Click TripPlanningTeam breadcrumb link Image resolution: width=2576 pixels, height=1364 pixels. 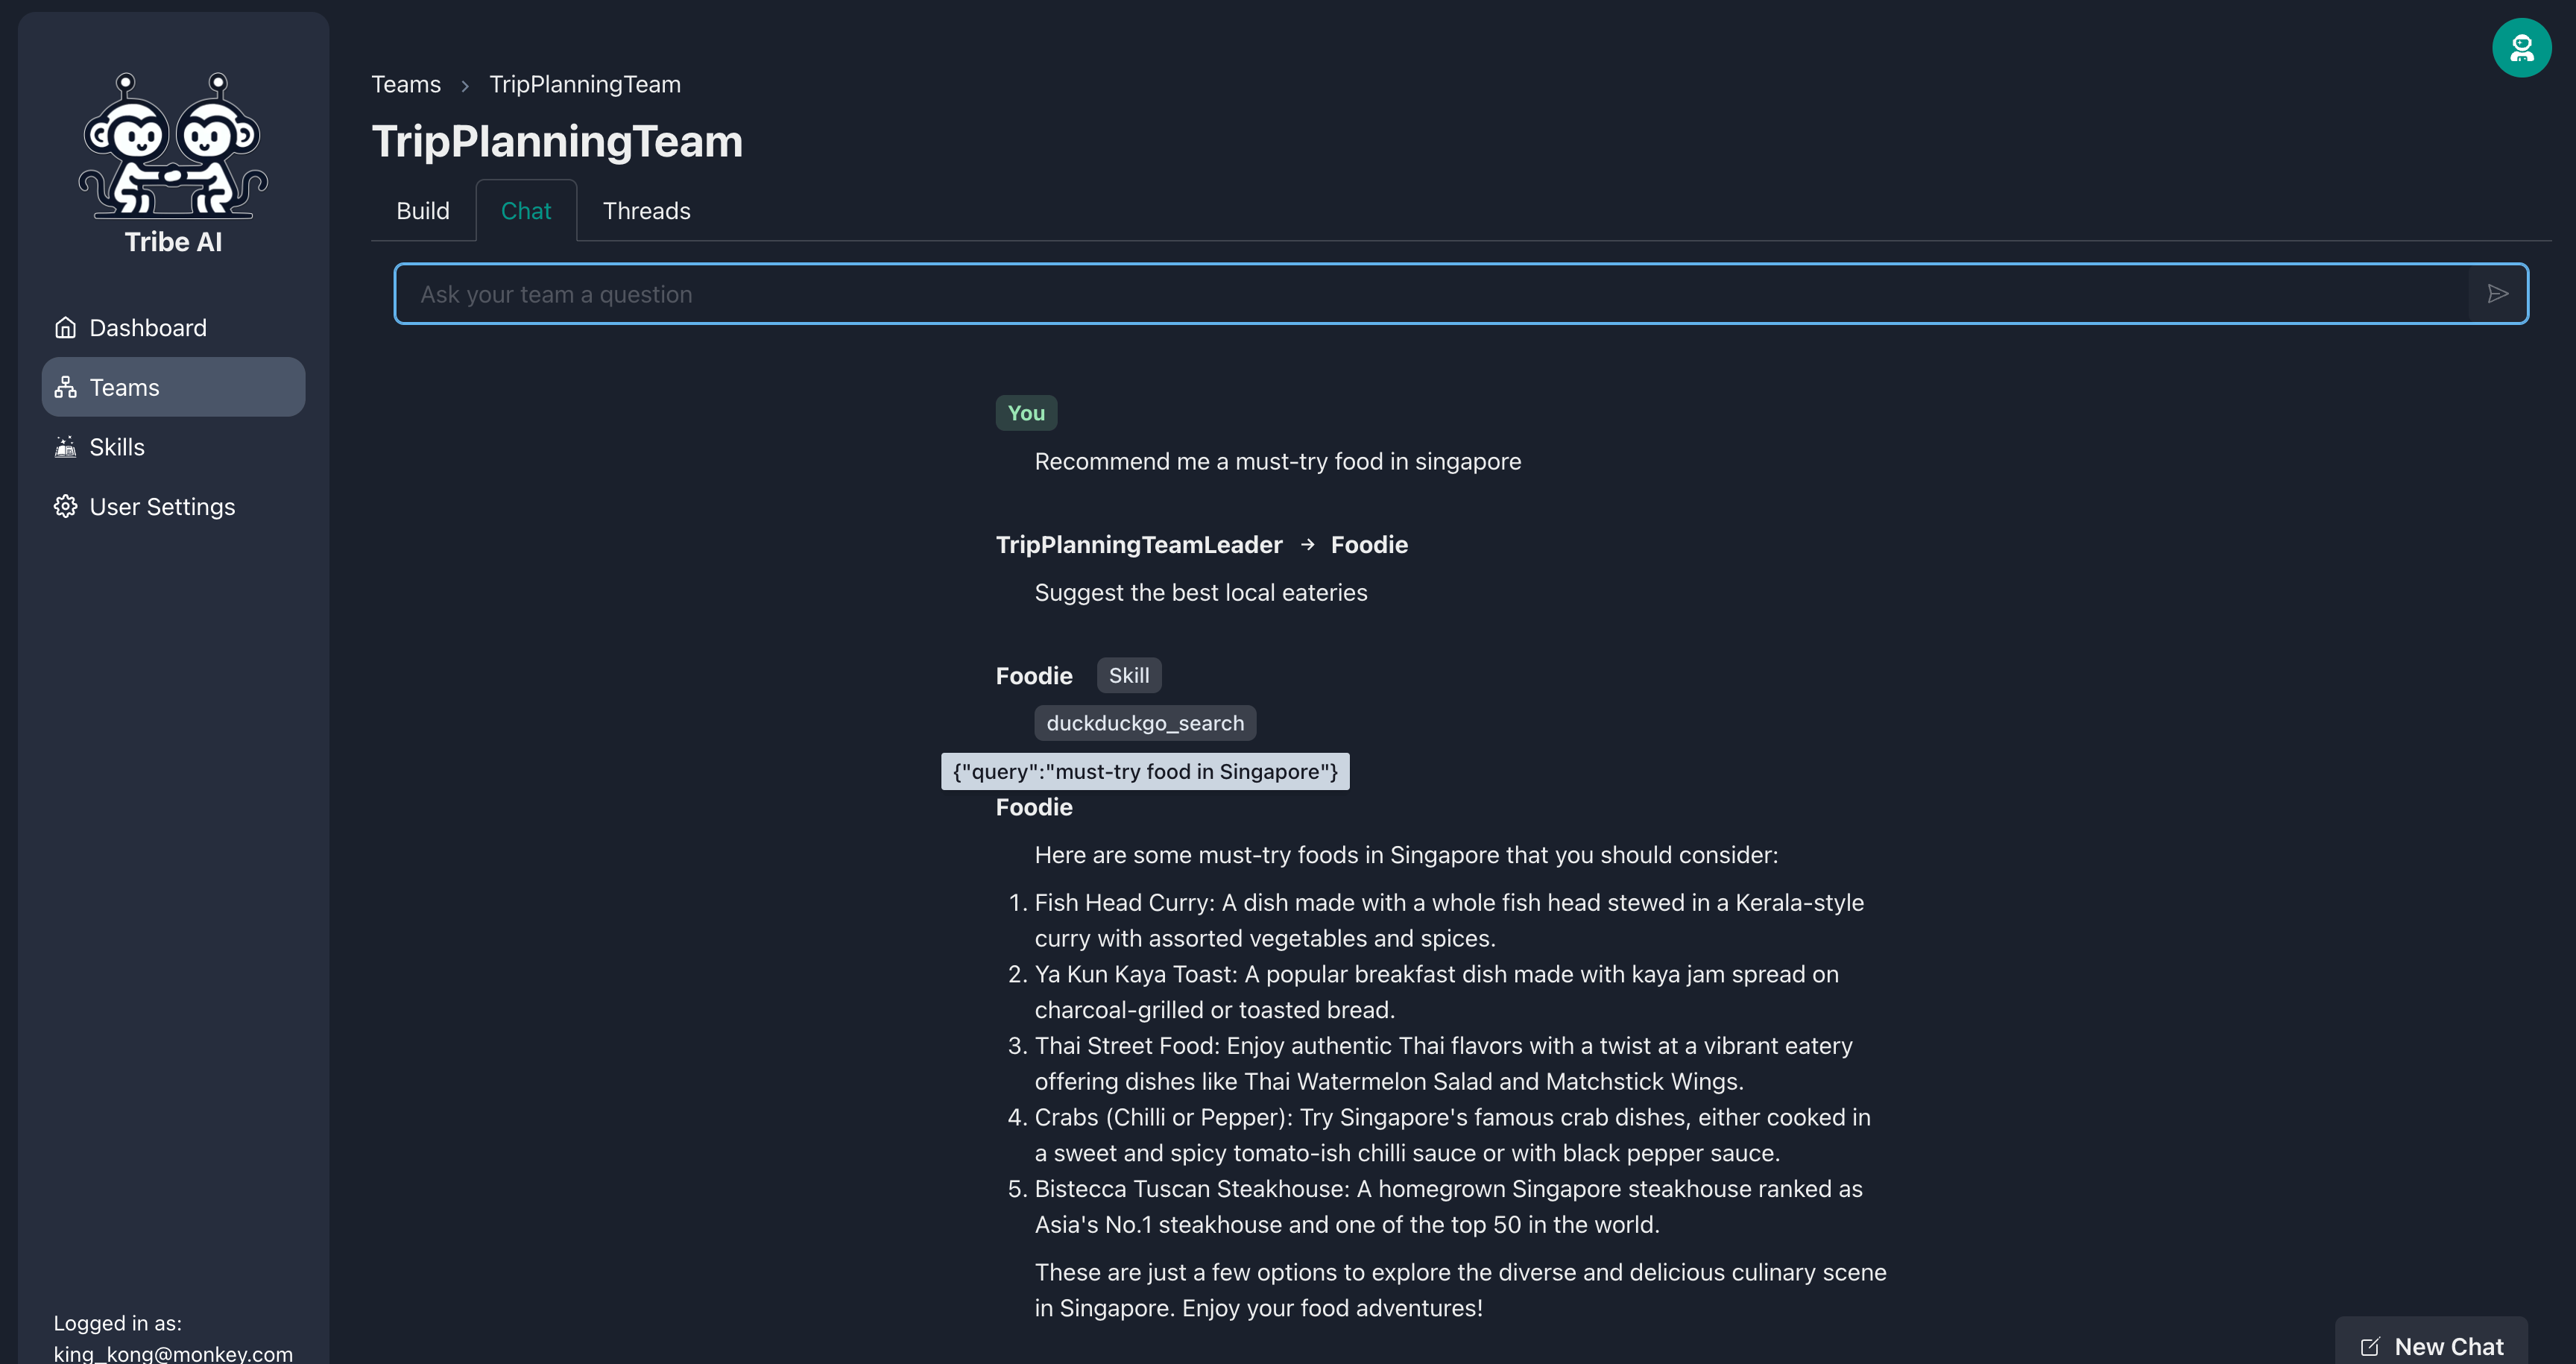[584, 85]
